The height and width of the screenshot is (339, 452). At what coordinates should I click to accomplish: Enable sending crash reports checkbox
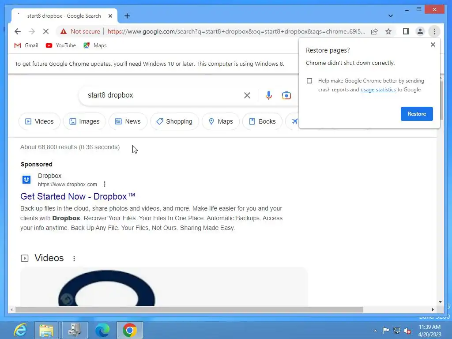(309, 81)
